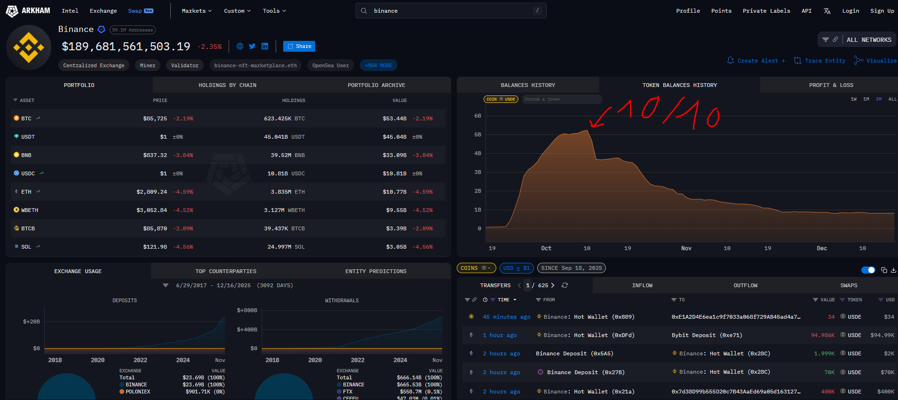Click the Visualize graph icon
Screen dimensions: 898x400
858,61
